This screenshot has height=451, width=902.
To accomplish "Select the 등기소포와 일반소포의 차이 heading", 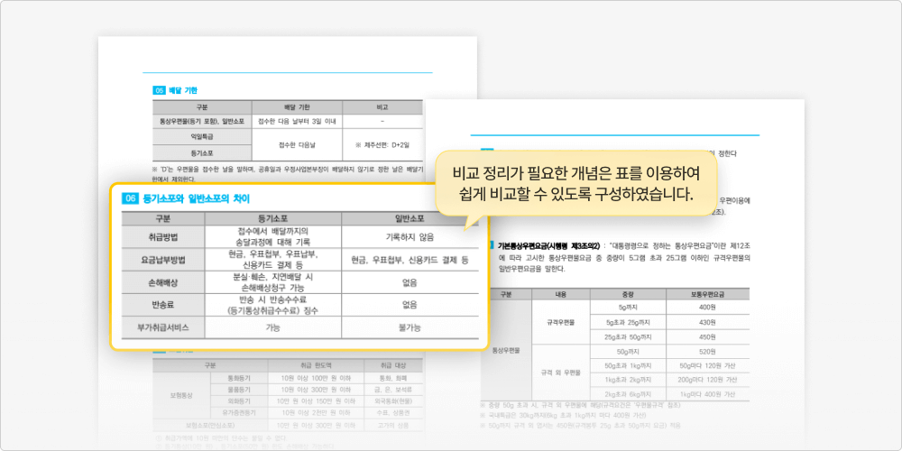I will pyautogui.click(x=196, y=198).
